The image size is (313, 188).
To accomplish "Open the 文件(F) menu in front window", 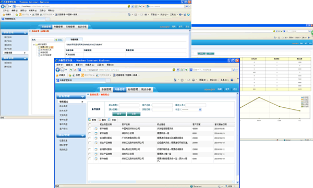I will pos(59,65).
